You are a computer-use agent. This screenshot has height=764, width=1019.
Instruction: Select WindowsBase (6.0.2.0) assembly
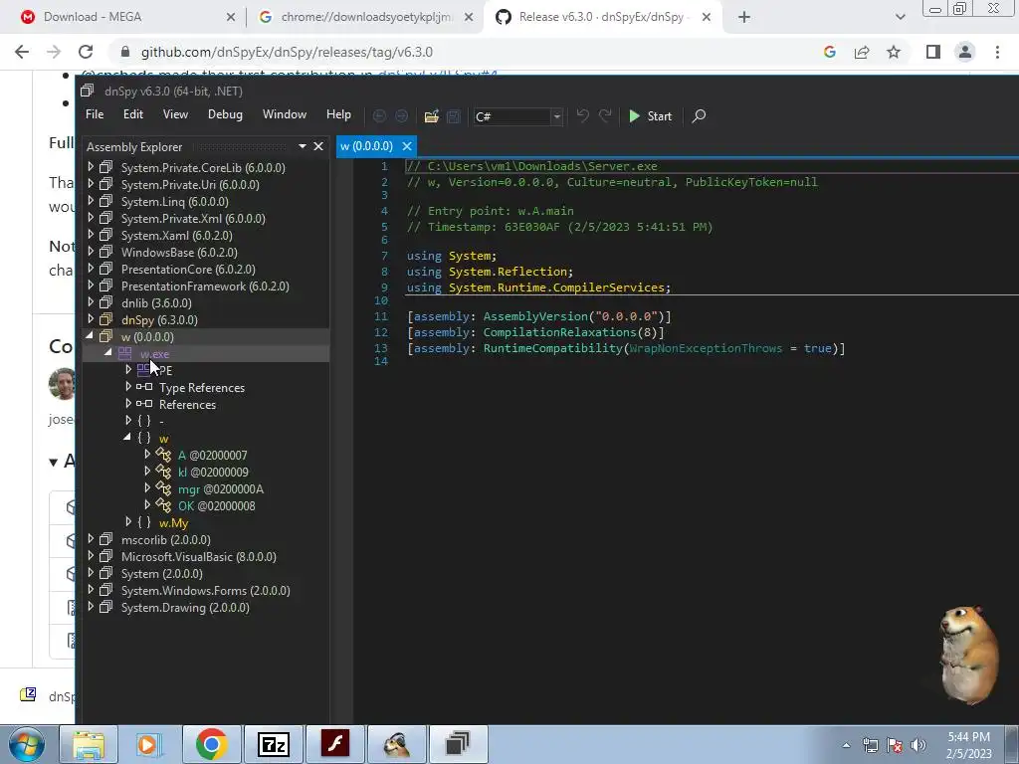point(179,252)
